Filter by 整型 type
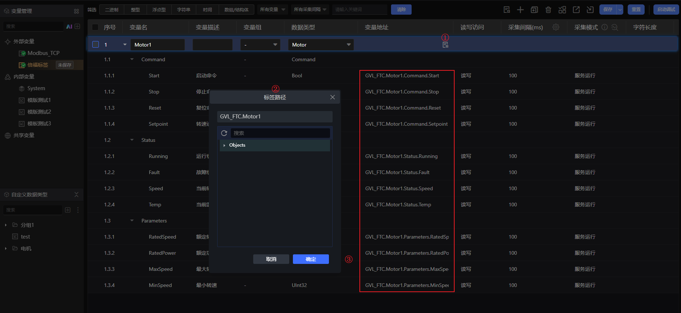This screenshot has height=313, width=681. 135,10
